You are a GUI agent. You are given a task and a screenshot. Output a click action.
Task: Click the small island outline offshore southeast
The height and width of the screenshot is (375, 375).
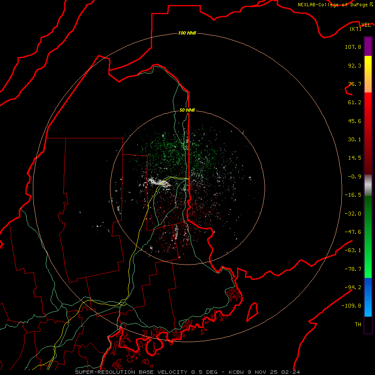[x=252, y=312]
